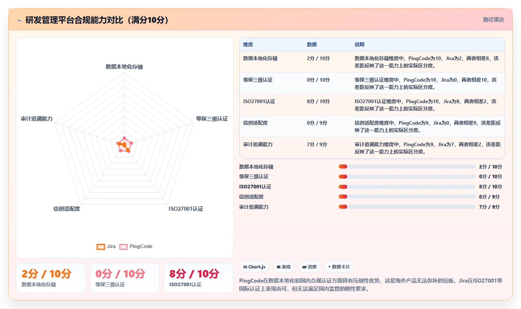Click the orange Jira legend color box
The width and height of the screenshot is (521, 309).
click(101, 246)
